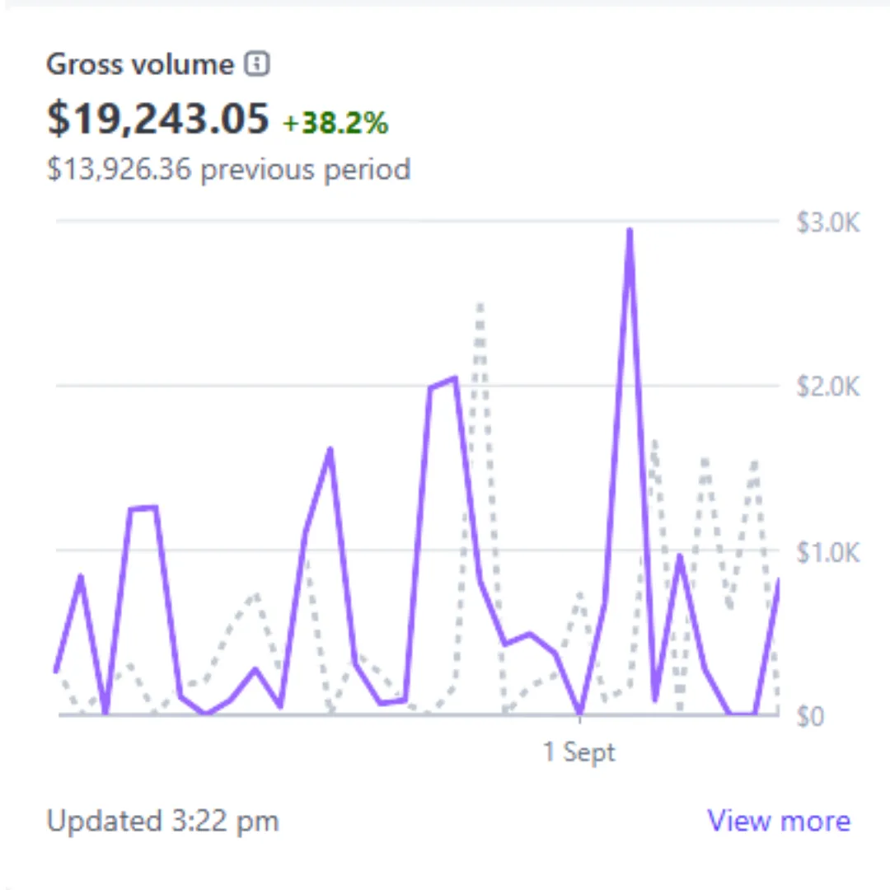Click the purple line's starting point at left
The height and width of the screenshot is (890, 890).
point(56,671)
